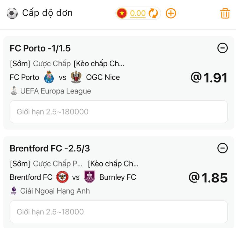Enter stake in the 2.5~18000 limit field
Screen dimensions: 236x228
coord(119,212)
